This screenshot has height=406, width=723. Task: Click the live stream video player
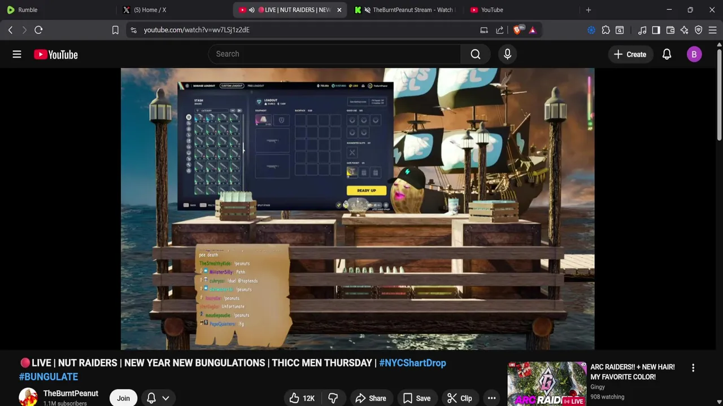tap(358, 209)
